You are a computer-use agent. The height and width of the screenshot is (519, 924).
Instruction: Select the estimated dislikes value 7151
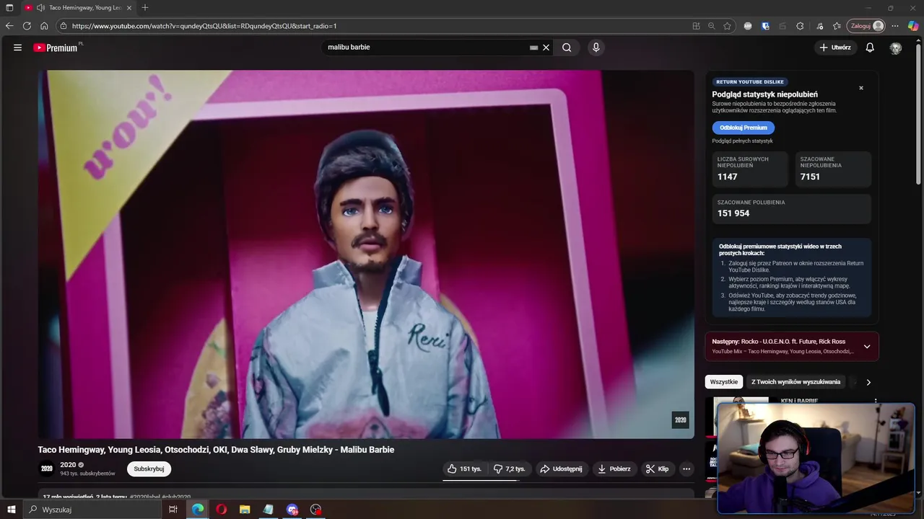tap(810, 177)
